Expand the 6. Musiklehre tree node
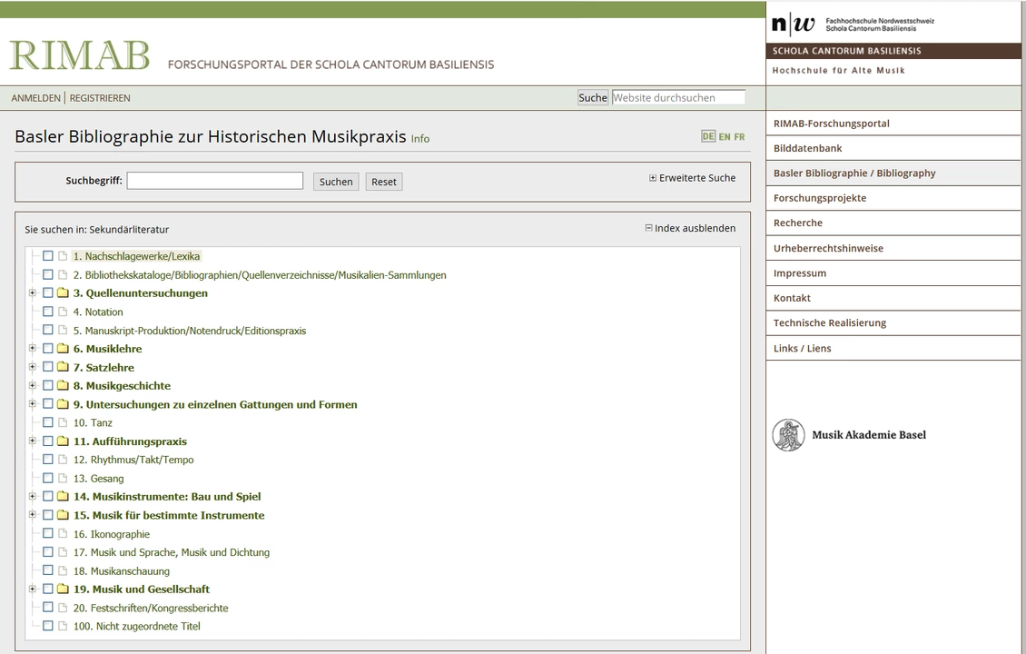This screenshot has height=654, width=1026. 33,349
